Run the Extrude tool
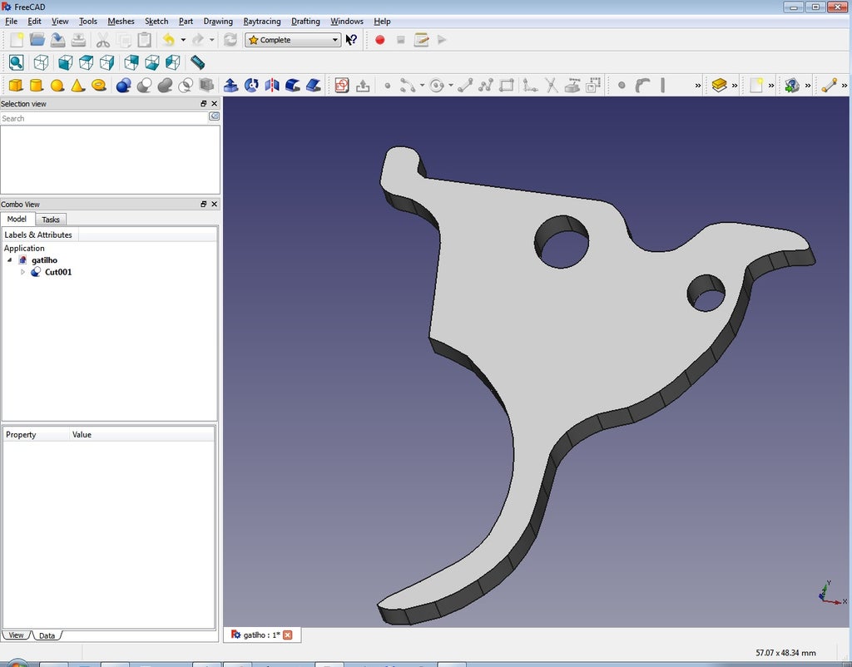The height and width of the screenshot is (667, 852). [231, 84]
